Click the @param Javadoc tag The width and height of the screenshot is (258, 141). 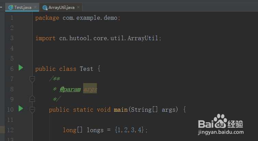click(x=70, y=89)
